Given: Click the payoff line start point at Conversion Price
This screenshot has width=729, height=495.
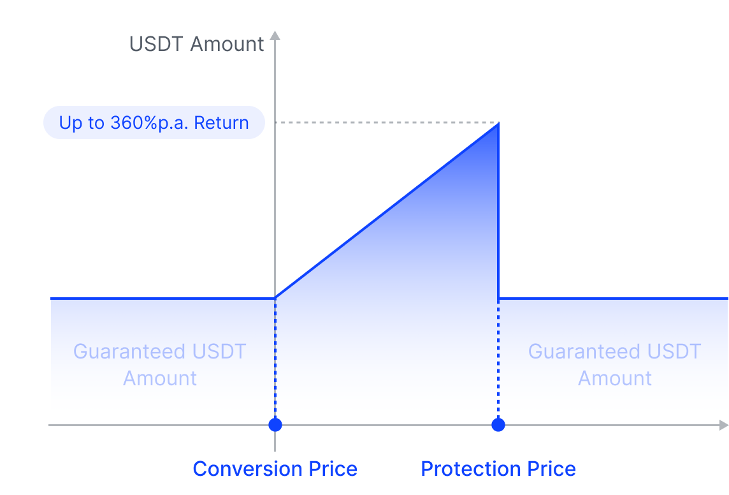Looking at the screenshot, I should (x=275, y=298).
